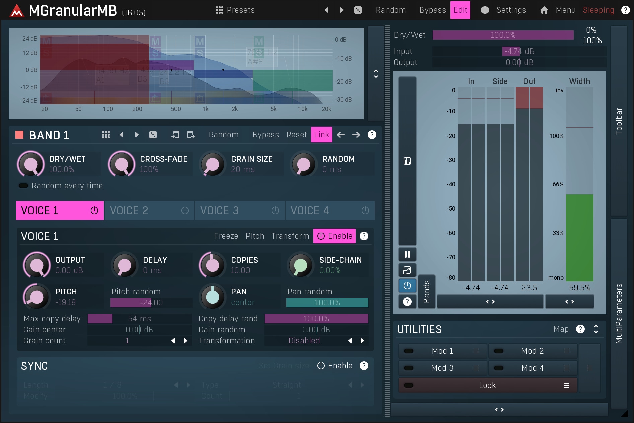Paste Band 1 settings icon
Viewport: 634px width, 423px height.
click(191, 135)
